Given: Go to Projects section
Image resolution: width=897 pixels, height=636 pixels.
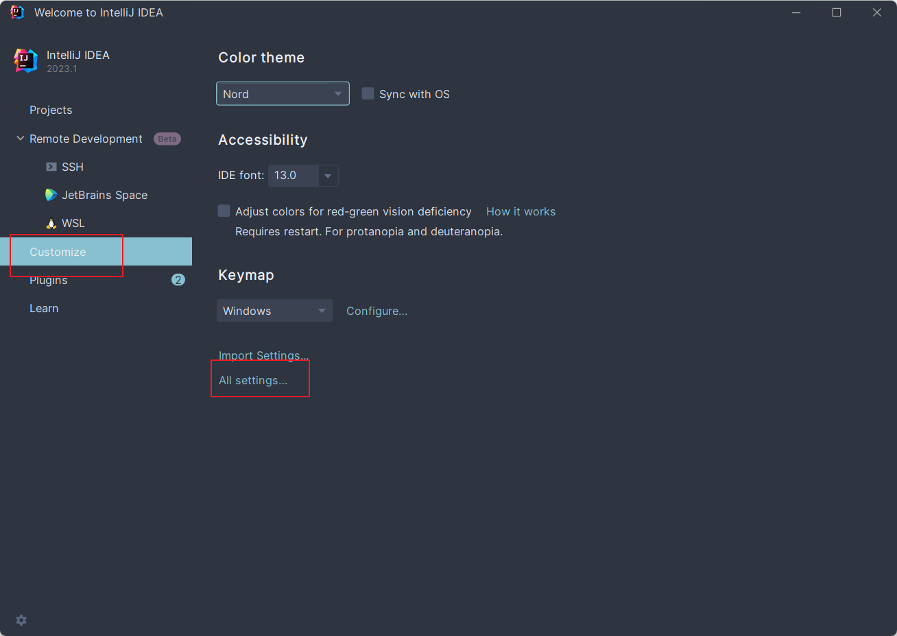Looking at the screenshot, I should coord(51,110).
